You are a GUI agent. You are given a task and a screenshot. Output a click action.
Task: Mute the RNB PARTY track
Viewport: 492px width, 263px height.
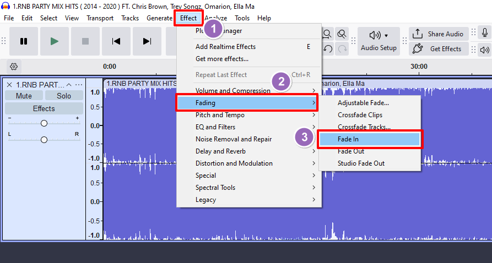coord(24,96)
